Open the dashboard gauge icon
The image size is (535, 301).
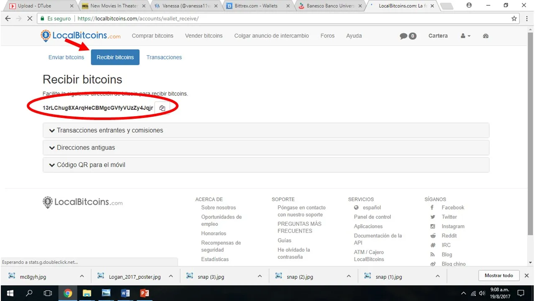point(486,36)
